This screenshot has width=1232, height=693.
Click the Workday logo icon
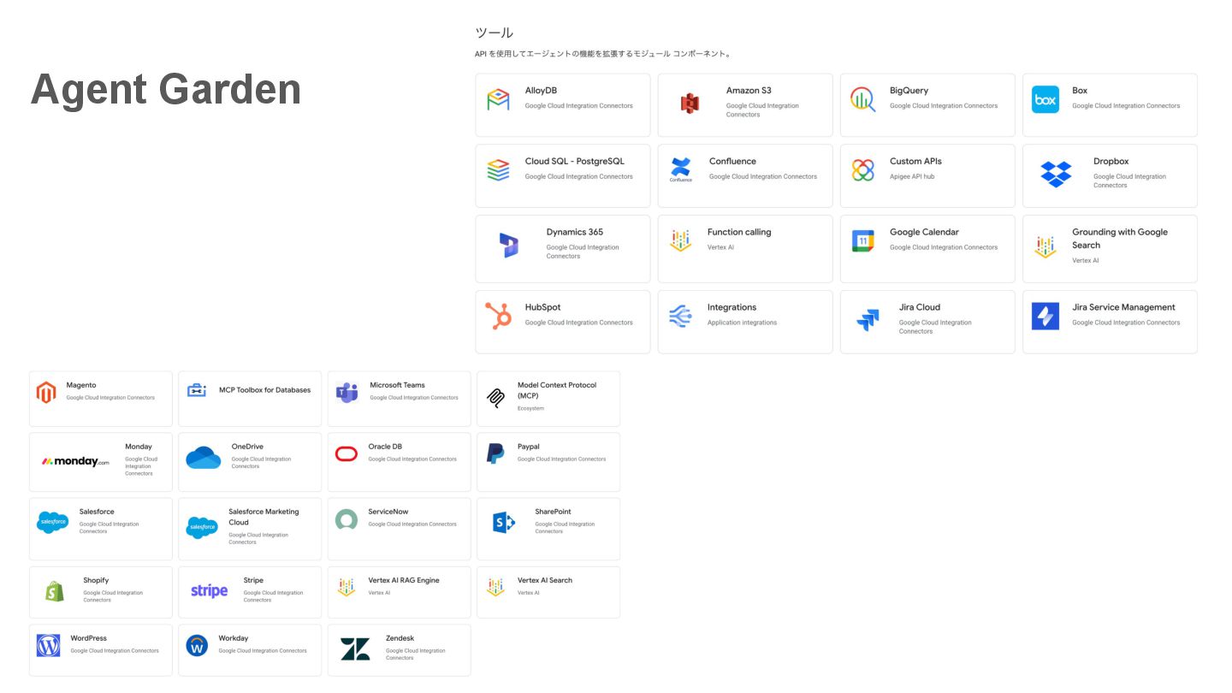coord(197,645)
